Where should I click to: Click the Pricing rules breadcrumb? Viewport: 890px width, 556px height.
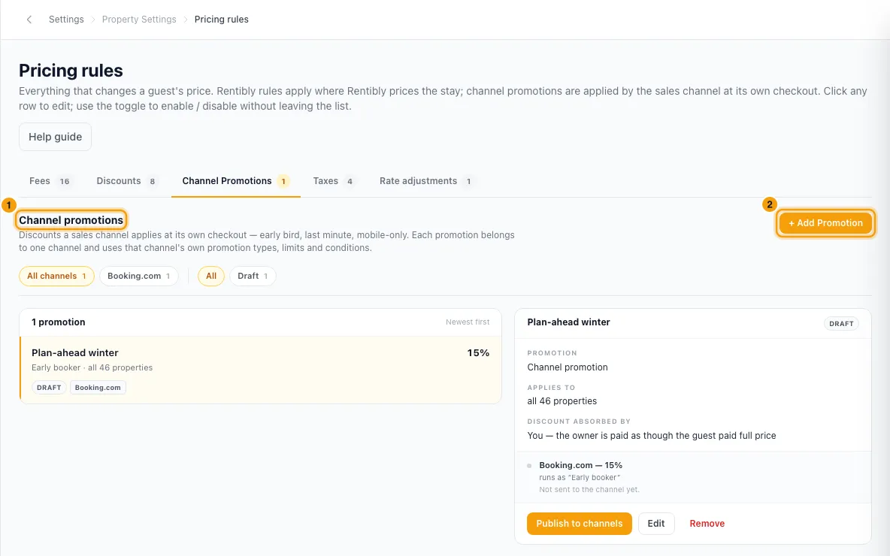(221, 20)
